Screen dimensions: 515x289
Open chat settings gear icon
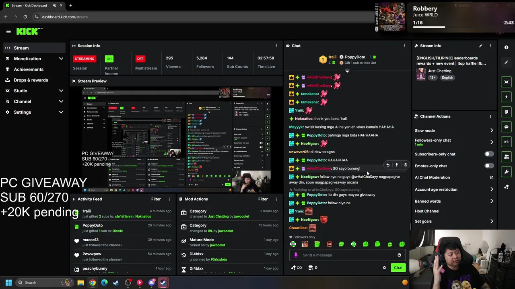384,268
